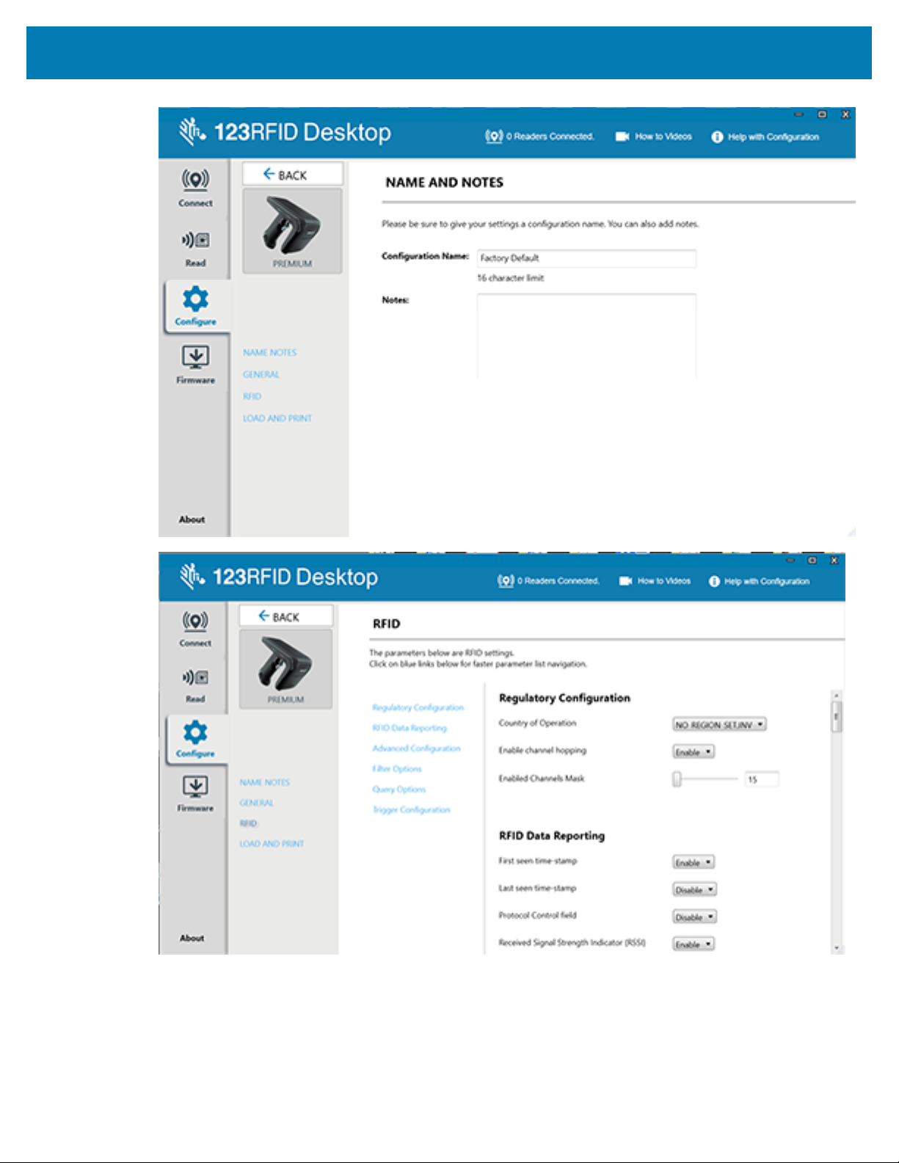Image resolution: width=899 pixels, height=1163 pixels.
Task: Click BACK button in RFID window
Action: pyautogui.click(x=286, y=616)
